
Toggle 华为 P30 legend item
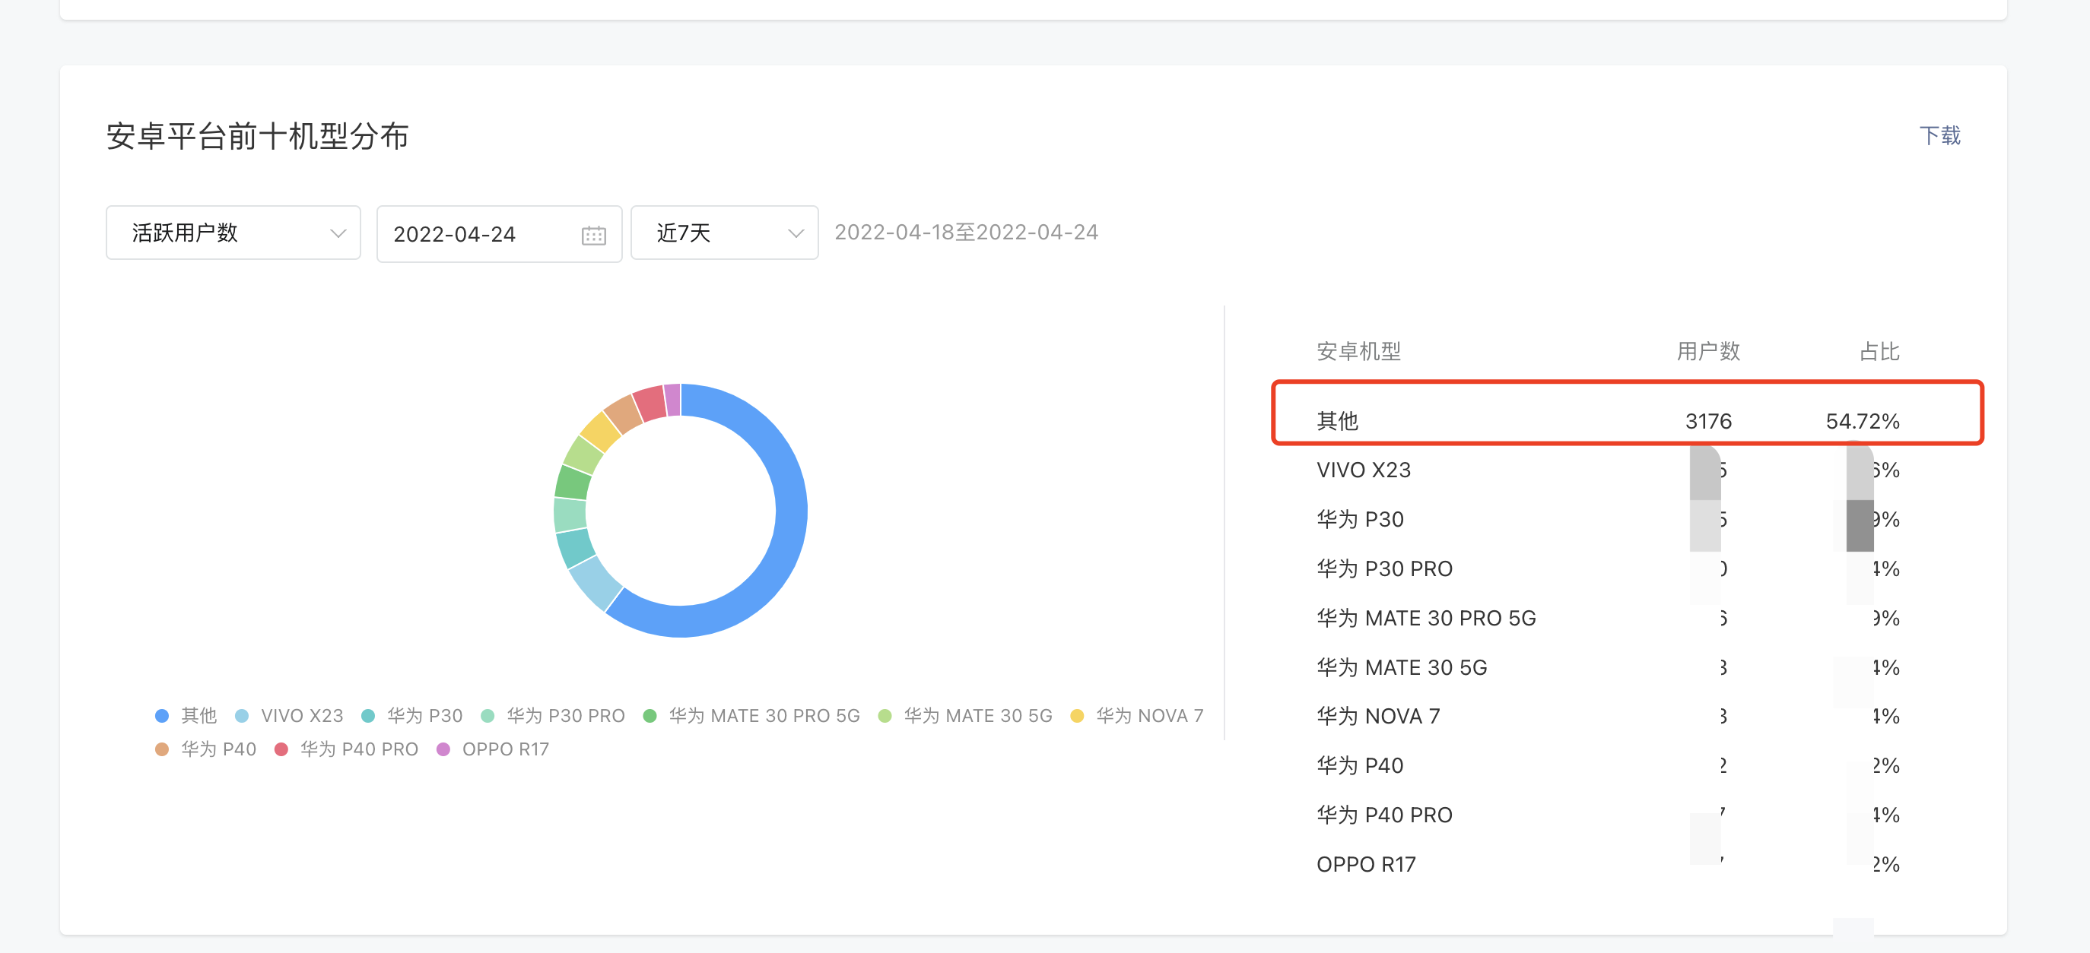click(424, 716)
